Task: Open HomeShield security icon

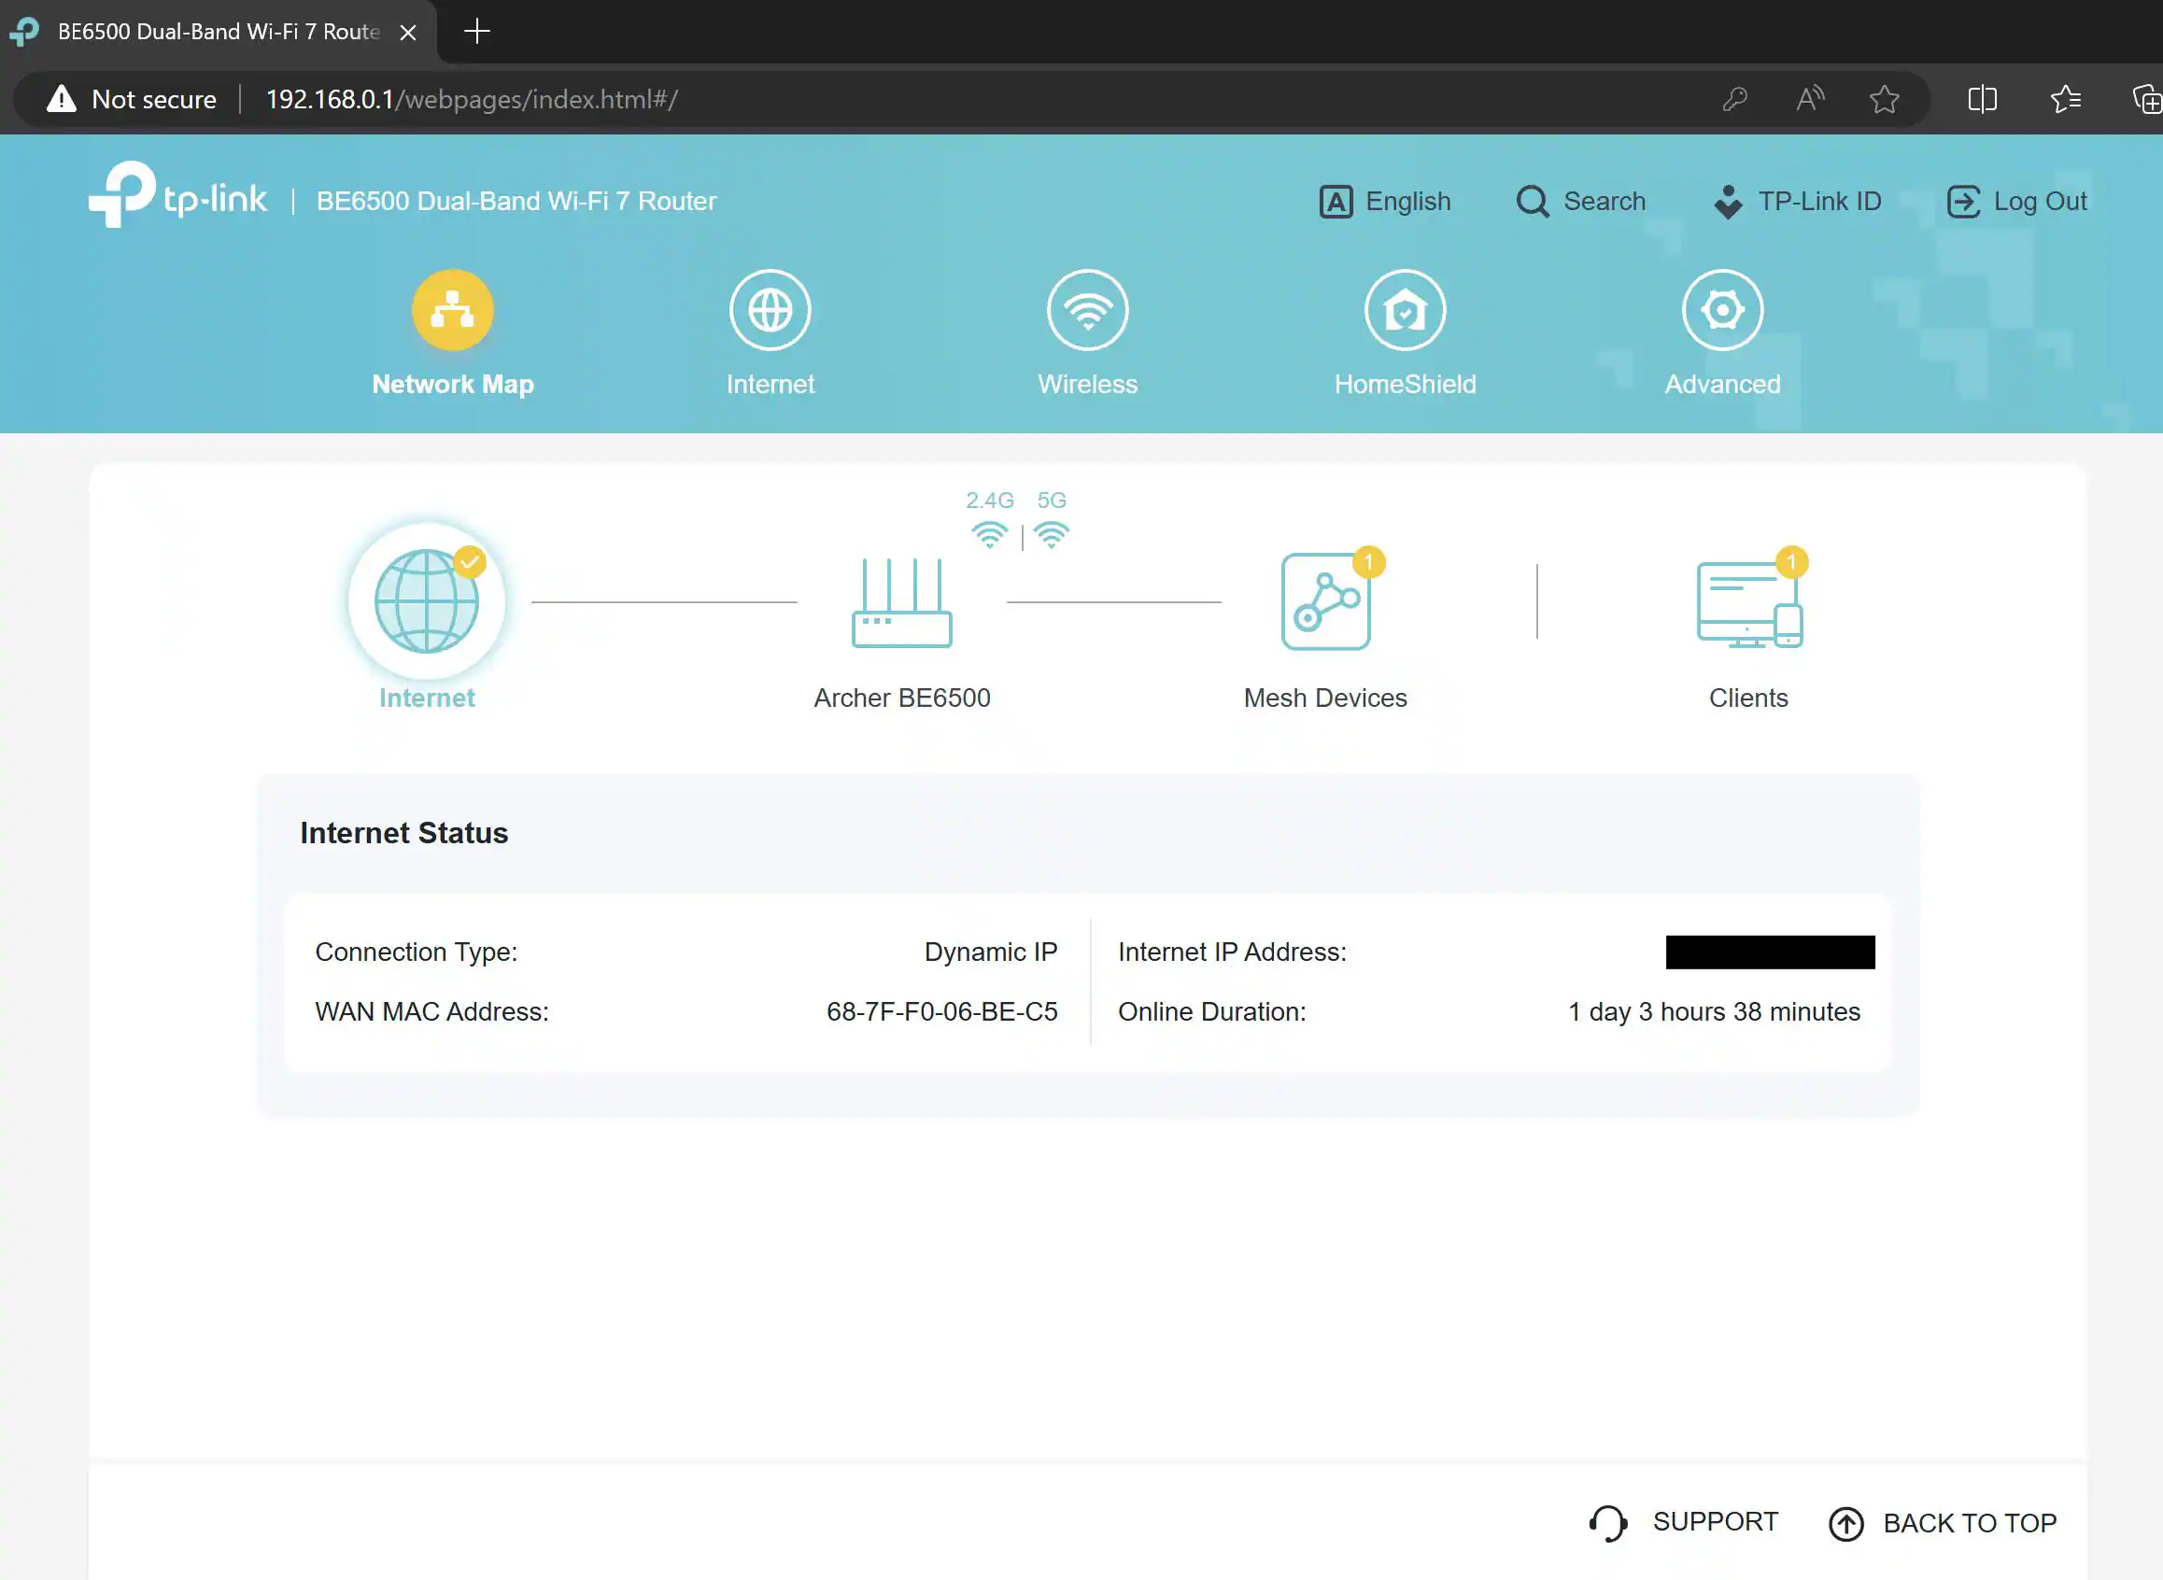Action: click(x=1405, y=310)
